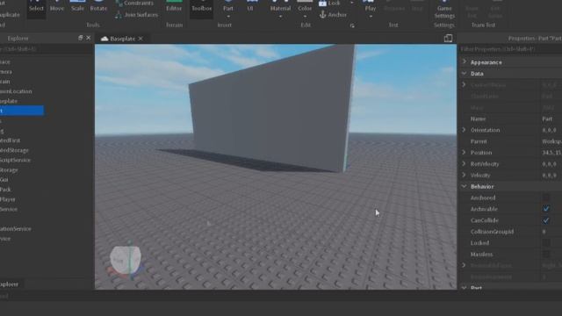The image size is (562, 316).
Task: Select StarterPack in Explorer
Action: point(5,190)
